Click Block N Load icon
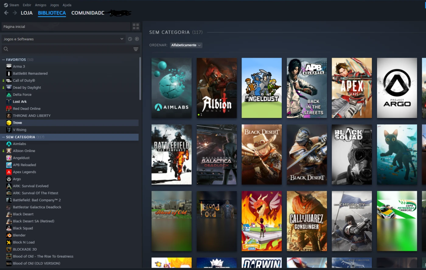This screenshot has width=426, height=270. 9,242
